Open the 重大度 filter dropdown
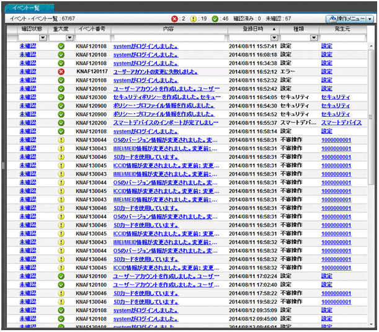379x332 pixels. pos(69,38)
